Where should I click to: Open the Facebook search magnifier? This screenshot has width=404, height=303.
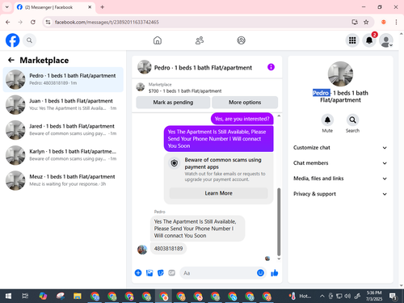click(x=29, y=40)
